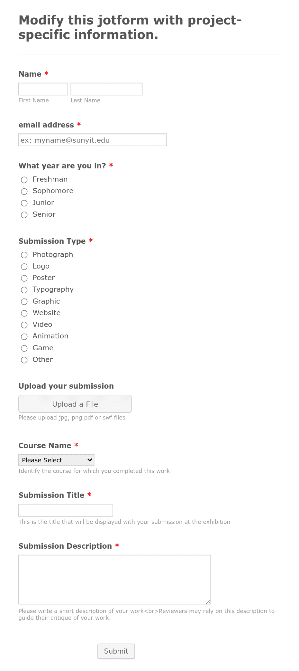
Task: Choose Animation as the submission type
Action: [24, 336]
